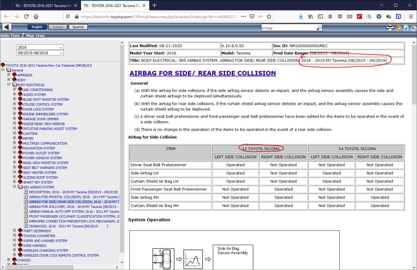Click the browser address bar URL
This screenshot has height=270, width=417.
click(x=160, y=17)
